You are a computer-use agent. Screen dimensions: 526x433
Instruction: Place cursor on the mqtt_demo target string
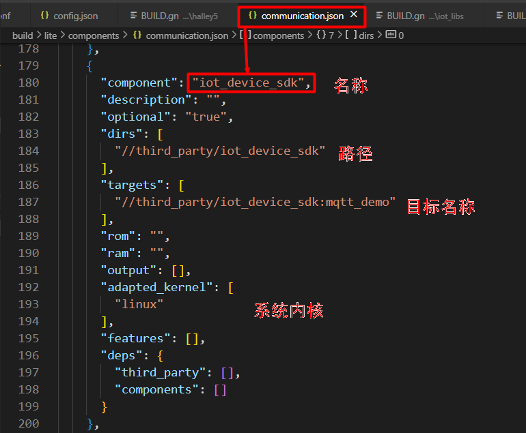pyautogui.click(x=255, y=202)
